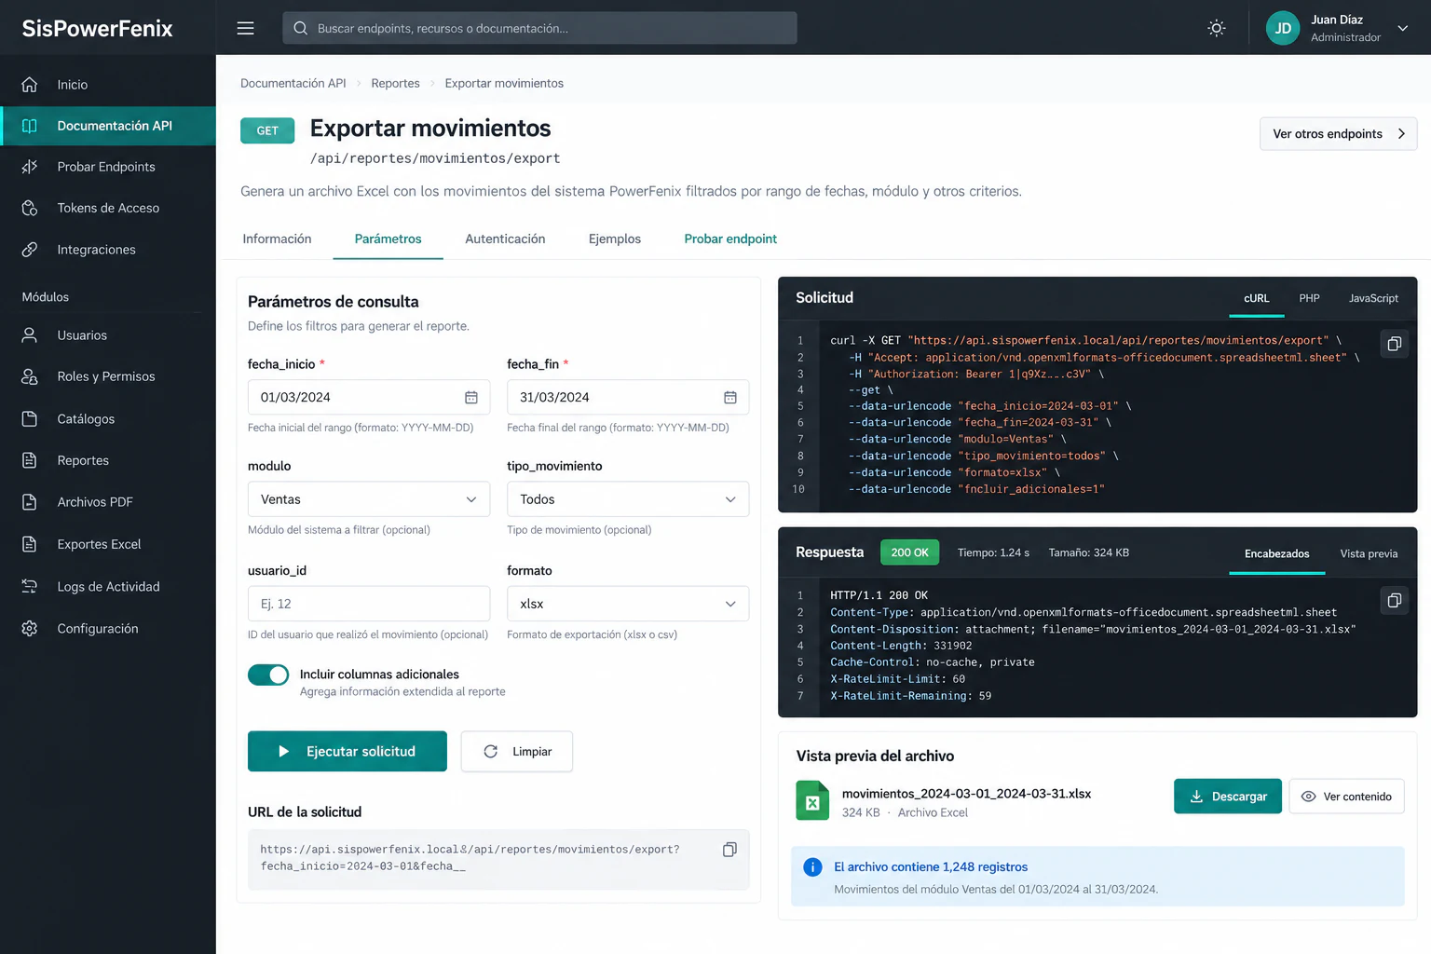Show the Vista previa response tab
Image resolution: width=1431 pixels, height=954 pixels.
click(x=1369, y=553)
